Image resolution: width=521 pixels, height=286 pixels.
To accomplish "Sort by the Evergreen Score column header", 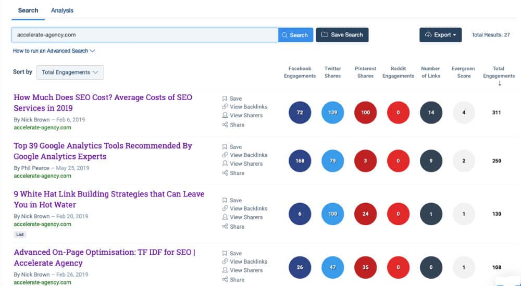I will pyautogui.click(x=463, y=72).
